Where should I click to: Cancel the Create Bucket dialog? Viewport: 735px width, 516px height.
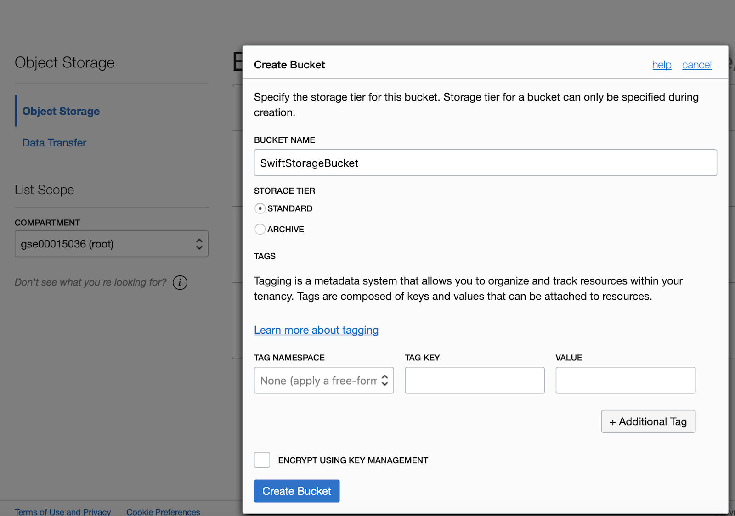tap(696, 65)
